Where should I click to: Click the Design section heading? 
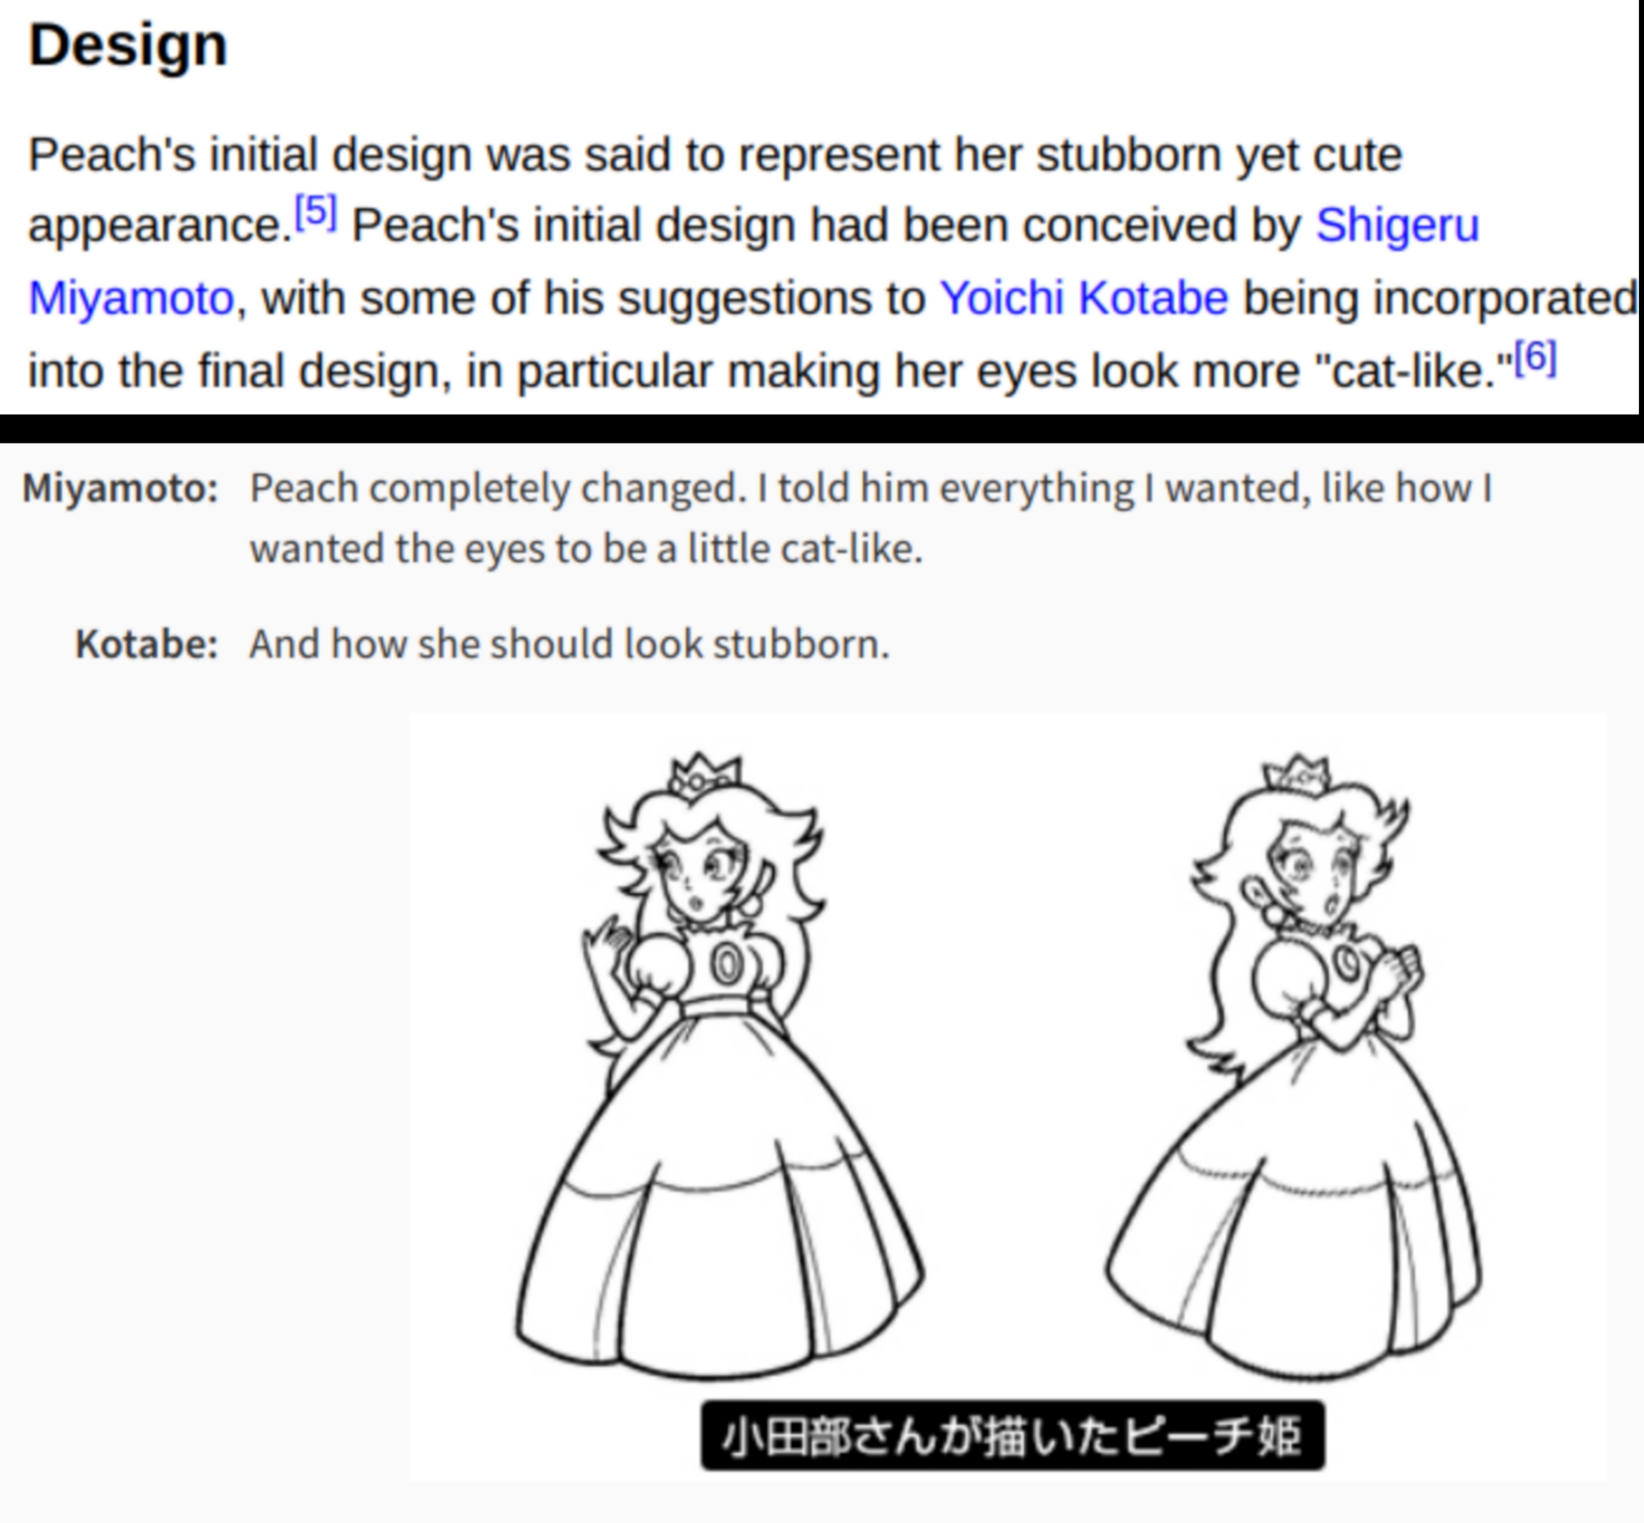click(x=127, y=45)
